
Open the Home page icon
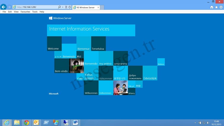click(x=212, y=7)
